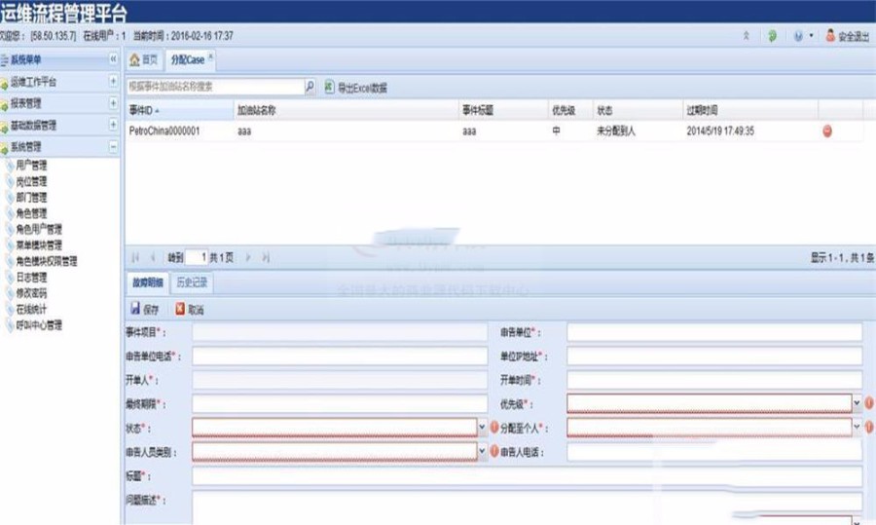The width and height of the screenshot is (876, 525).
Task: Click the red delete icon in PetroChina0000001 row
Action: click(x=827, y=131)
